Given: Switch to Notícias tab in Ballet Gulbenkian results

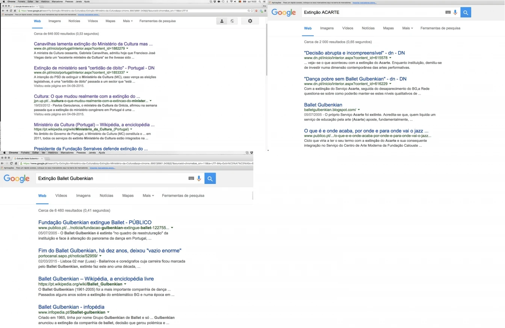Looking at the screenshot, I should (x=106, y=196).
